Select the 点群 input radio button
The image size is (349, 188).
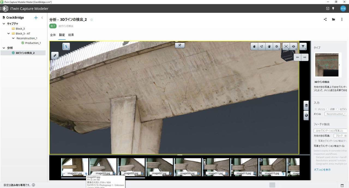[328, 109]
